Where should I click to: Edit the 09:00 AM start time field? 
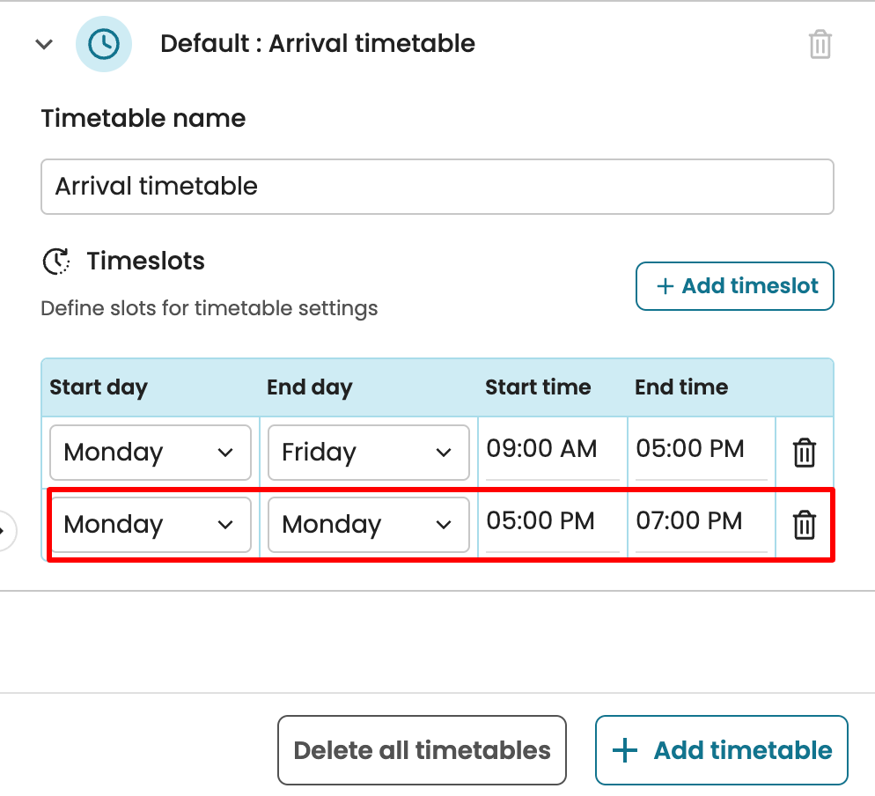[x=552, y=449]
